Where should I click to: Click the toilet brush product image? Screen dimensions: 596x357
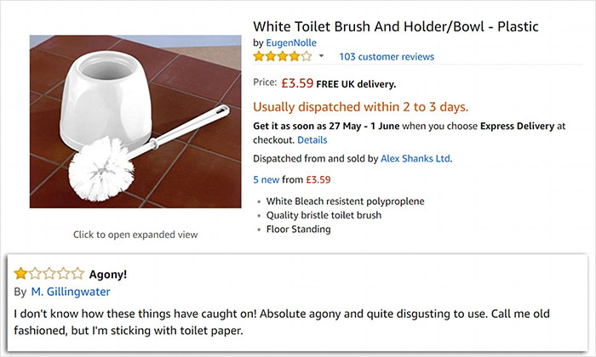tap(135, 122)
